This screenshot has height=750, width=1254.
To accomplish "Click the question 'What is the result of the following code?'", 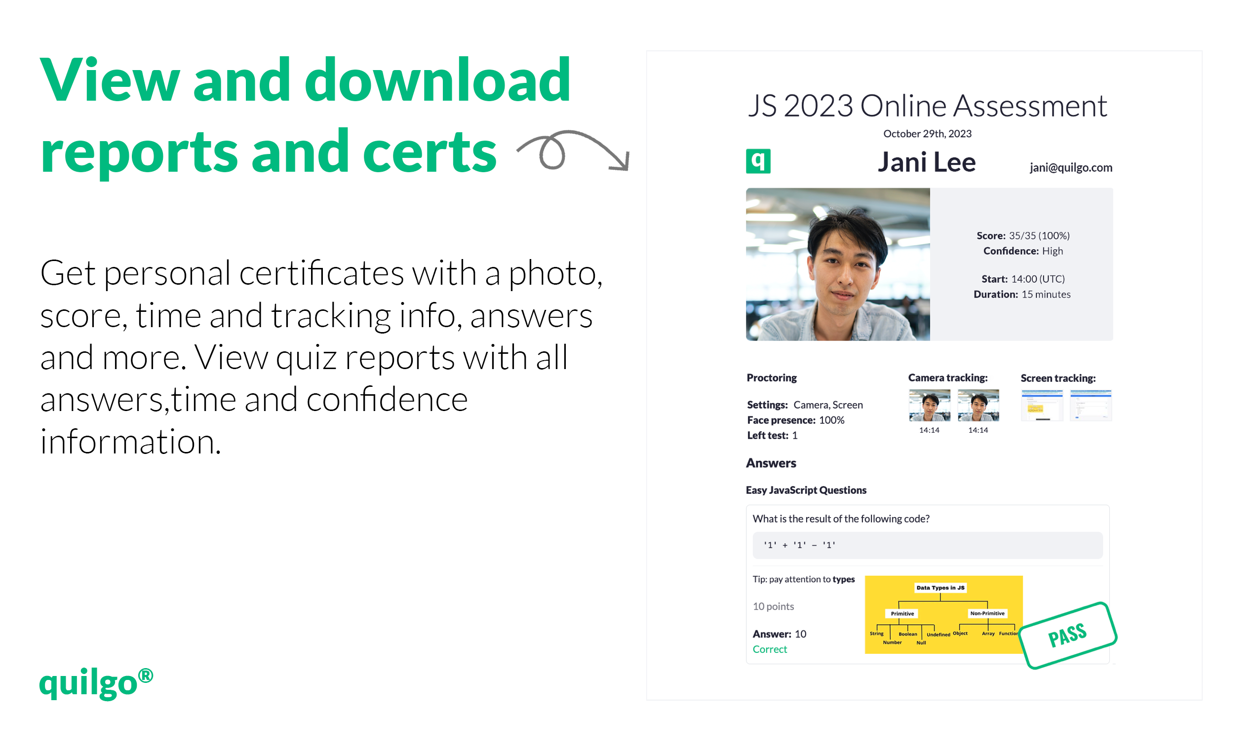I will (x=841, y=519).
